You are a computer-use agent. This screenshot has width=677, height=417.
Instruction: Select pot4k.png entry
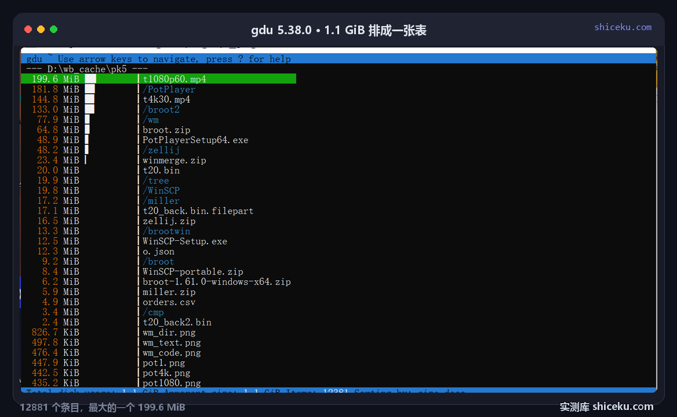pyautogui.click(x=166, y=373)
